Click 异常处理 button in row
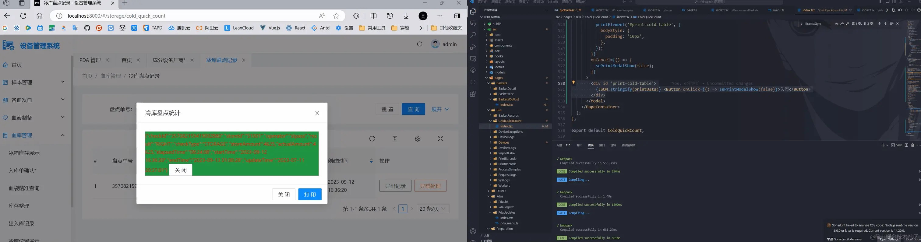The height and width of the screenshot is (242, 921). tap(430, 186)
